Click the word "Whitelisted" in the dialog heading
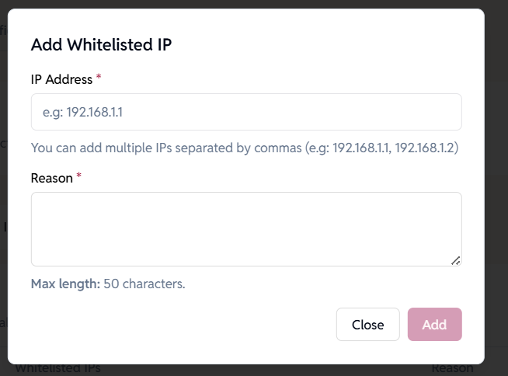This screenshot has width=508, height=376. [111, 44]
